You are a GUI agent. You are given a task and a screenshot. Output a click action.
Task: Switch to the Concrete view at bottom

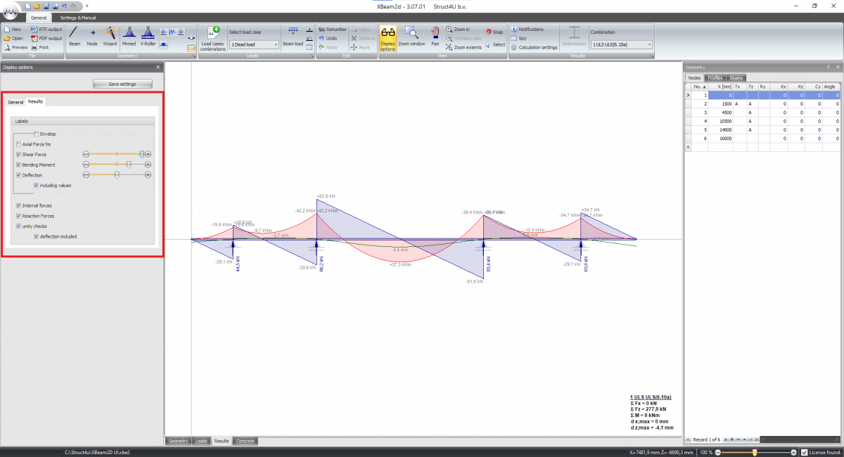[x=245, y=441]
